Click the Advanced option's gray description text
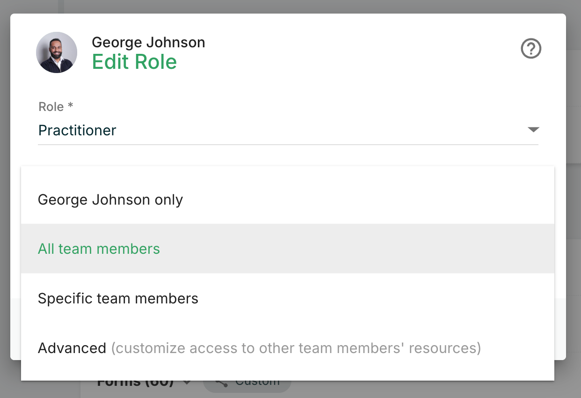The width and height of the screenshot is (581, 398). pos(296,348)
